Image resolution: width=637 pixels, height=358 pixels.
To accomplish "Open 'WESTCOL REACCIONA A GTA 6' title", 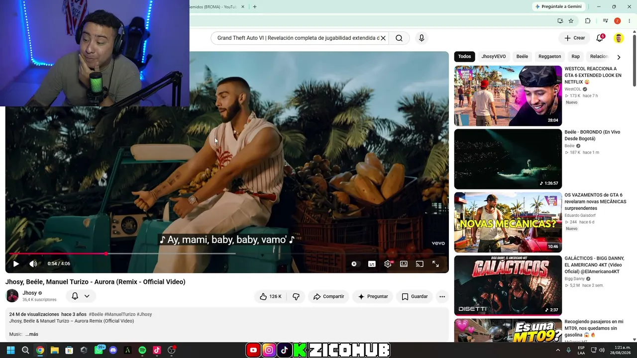I will tap(593, 76).
